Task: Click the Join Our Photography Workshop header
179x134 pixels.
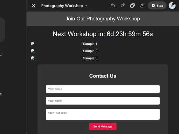Action: coord(103,19)
